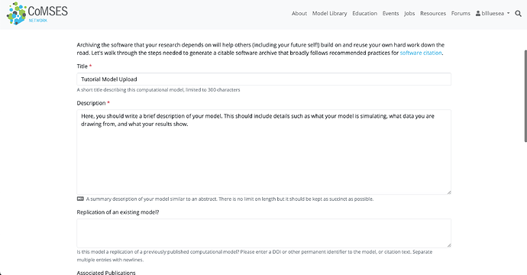Viewport: 527px width, 275px height.
Task: Click the Description text area resize handle
Action: tap(448, 192)
